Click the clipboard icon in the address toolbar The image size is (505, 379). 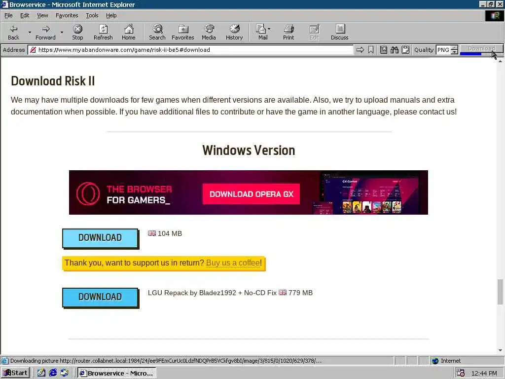(405, 50)
